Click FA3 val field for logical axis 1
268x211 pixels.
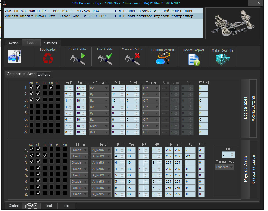coord(203,88)
